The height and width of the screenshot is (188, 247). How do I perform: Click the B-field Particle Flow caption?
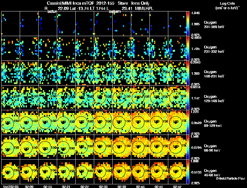tap(231, 178)
